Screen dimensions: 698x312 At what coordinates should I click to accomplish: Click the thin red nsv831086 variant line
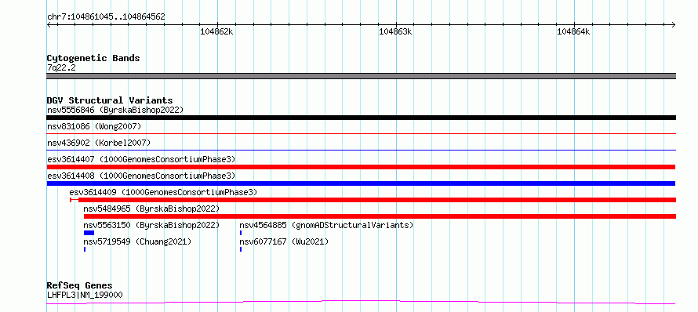[361, 133]
